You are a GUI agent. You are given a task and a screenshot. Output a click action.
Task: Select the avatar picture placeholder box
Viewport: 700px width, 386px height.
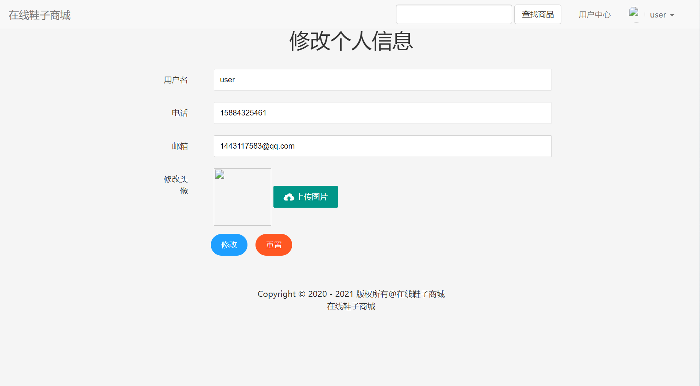click(x=242, y=197)
